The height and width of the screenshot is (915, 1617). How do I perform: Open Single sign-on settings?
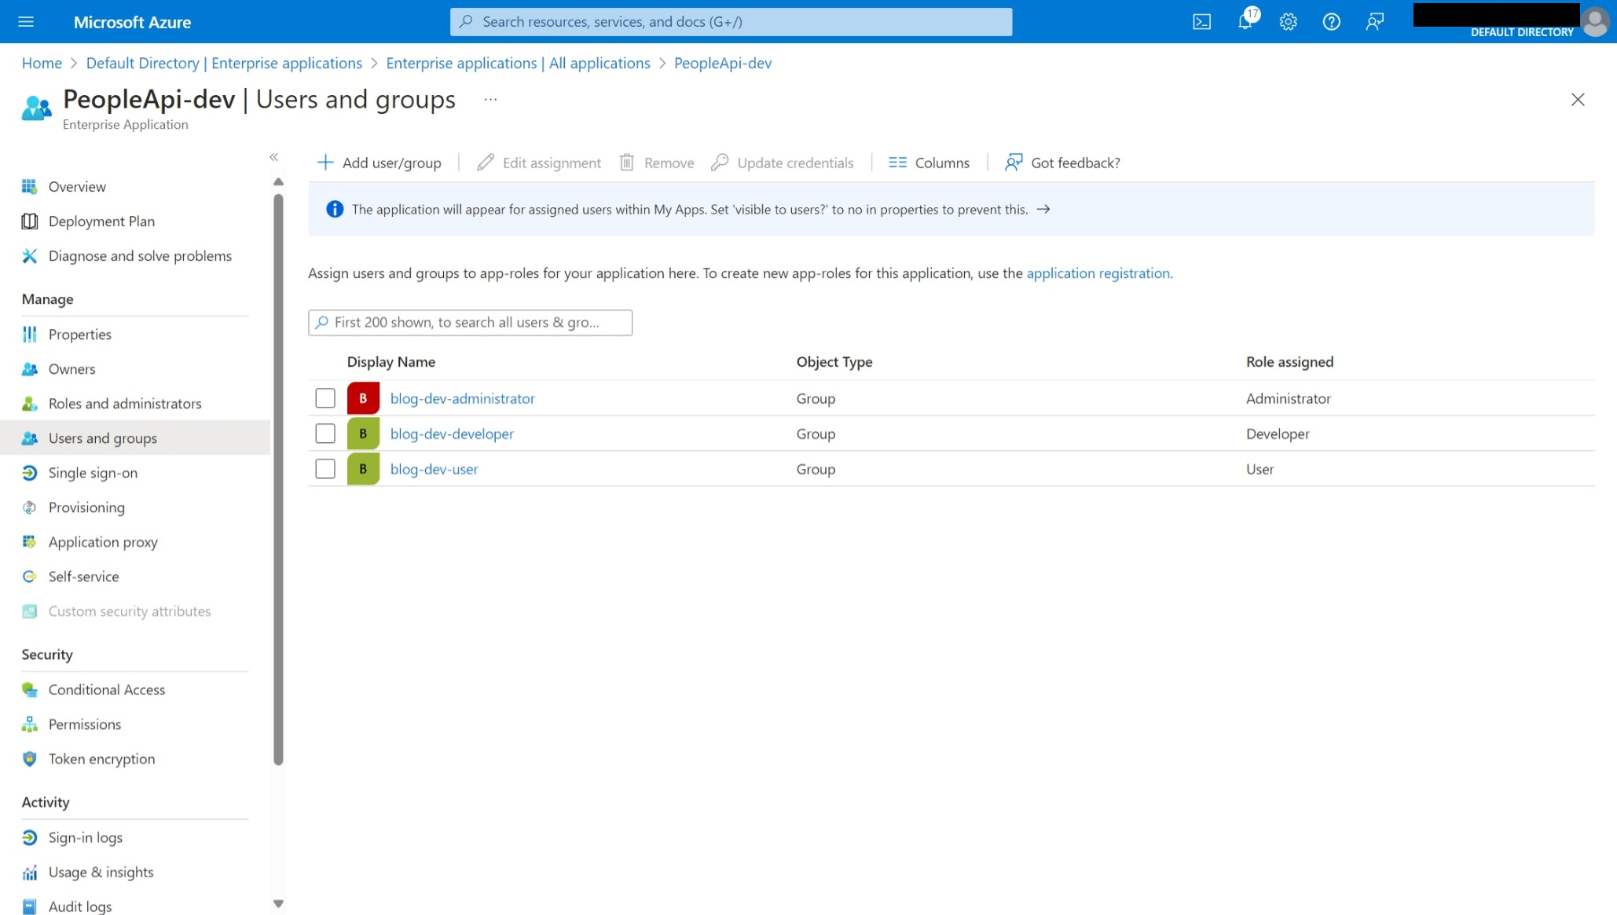pos(92,472)
